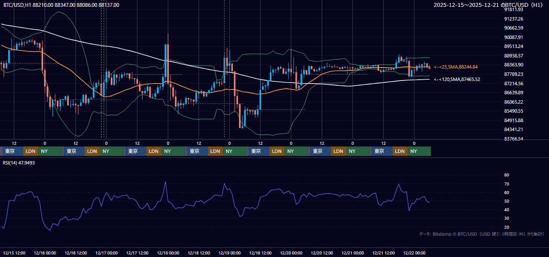Click the orange 25,SMA,88244.84 label
The height and width of the screenshot is (257, 549).
[456, 67]
